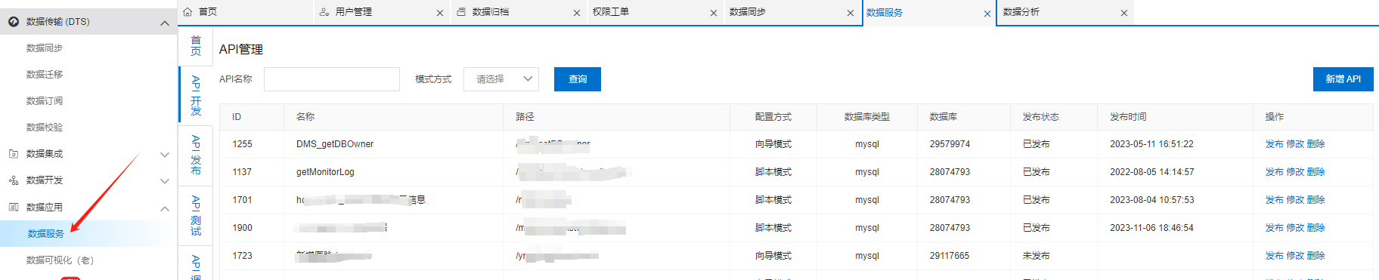
Task: Select the vertical 首页 side tab
Action: click(196, 46)
